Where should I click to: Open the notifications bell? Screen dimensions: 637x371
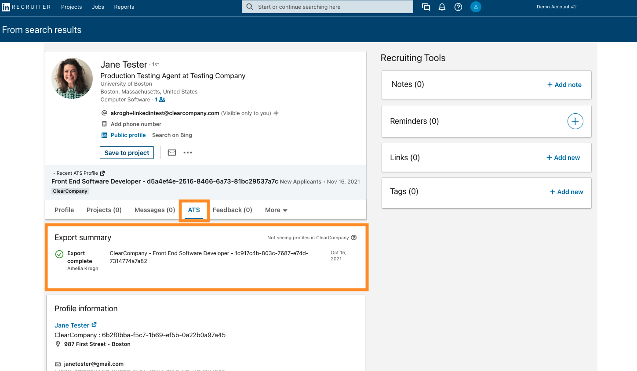pyautogui.click(x=442, y=7)
